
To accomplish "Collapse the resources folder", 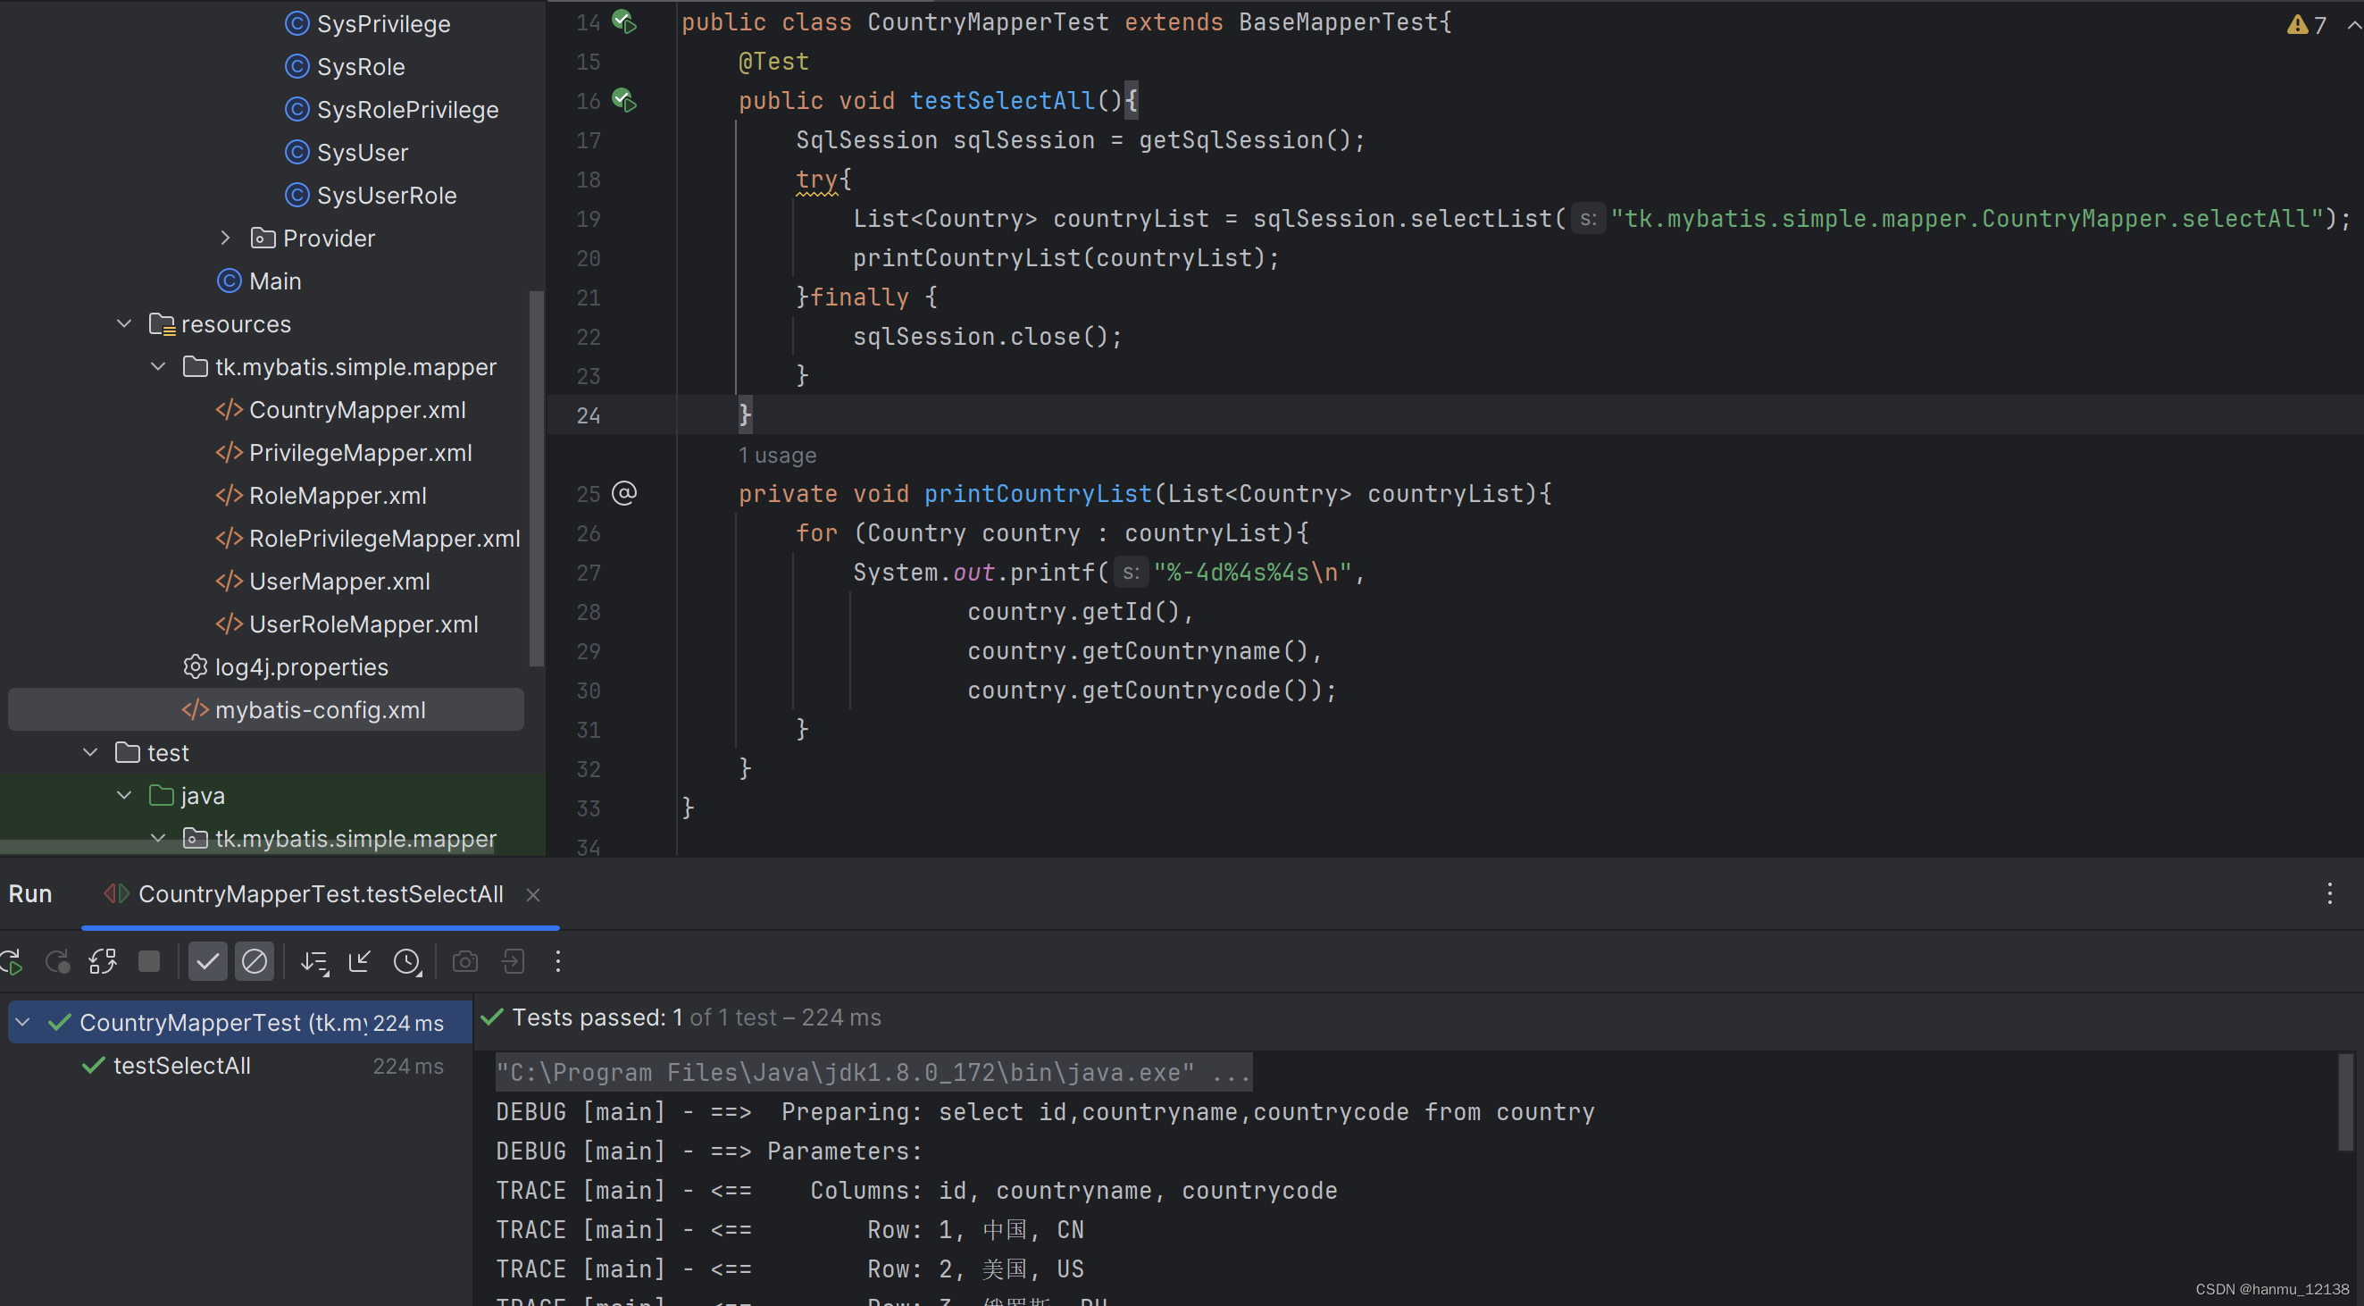I will coord(124,323).
